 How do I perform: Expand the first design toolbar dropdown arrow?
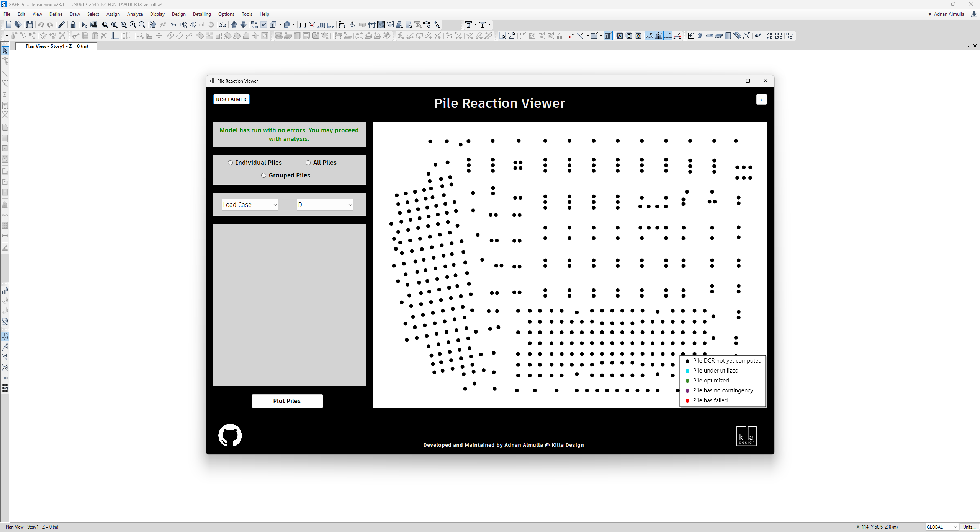(476, 24)
